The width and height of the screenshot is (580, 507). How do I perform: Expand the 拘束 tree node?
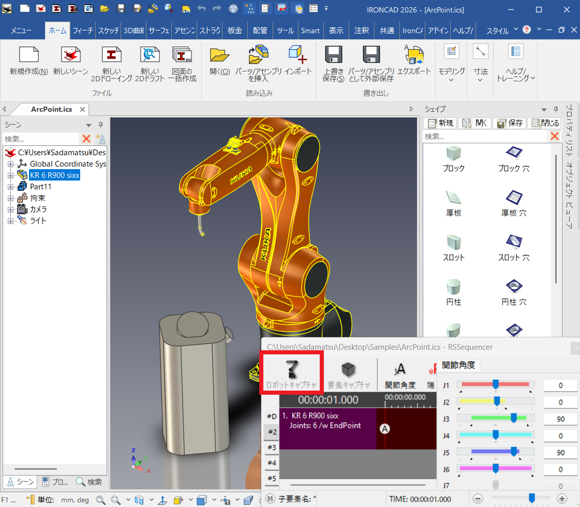point(10,198)
